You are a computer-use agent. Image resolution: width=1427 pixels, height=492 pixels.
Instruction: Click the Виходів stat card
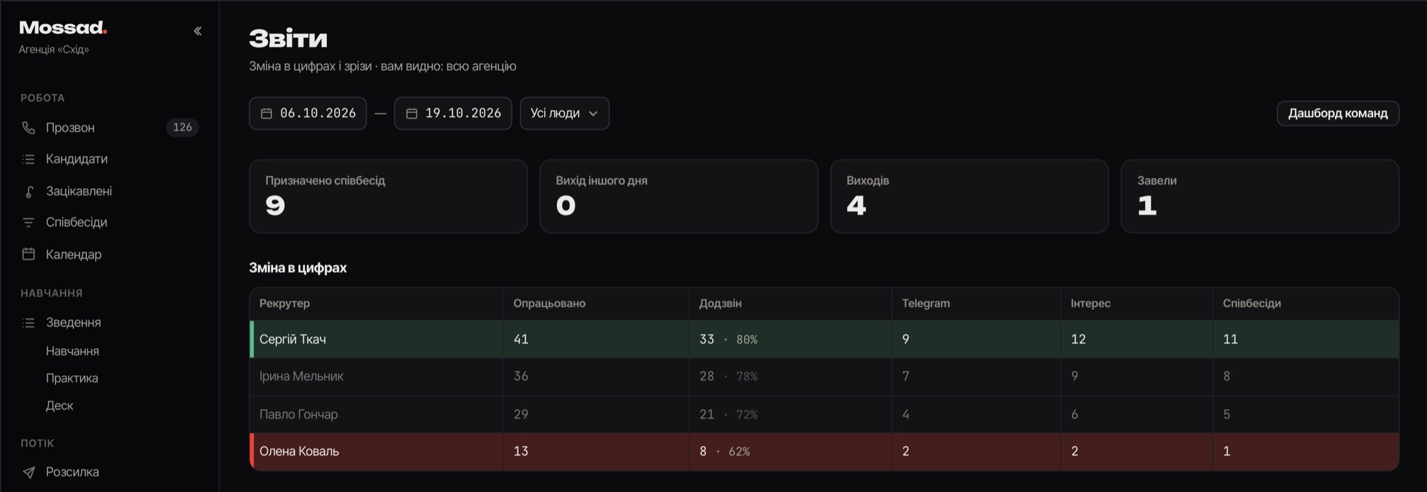(x=969, y=196)
